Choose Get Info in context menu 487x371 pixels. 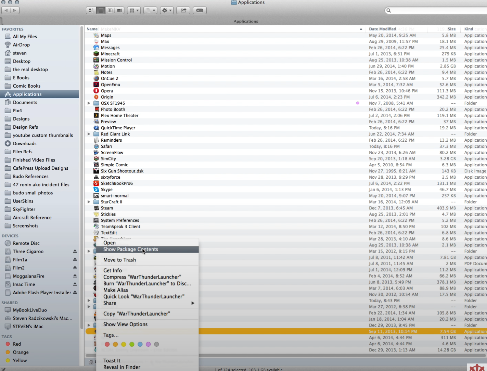pyautogui.click(x=147, y=270)
